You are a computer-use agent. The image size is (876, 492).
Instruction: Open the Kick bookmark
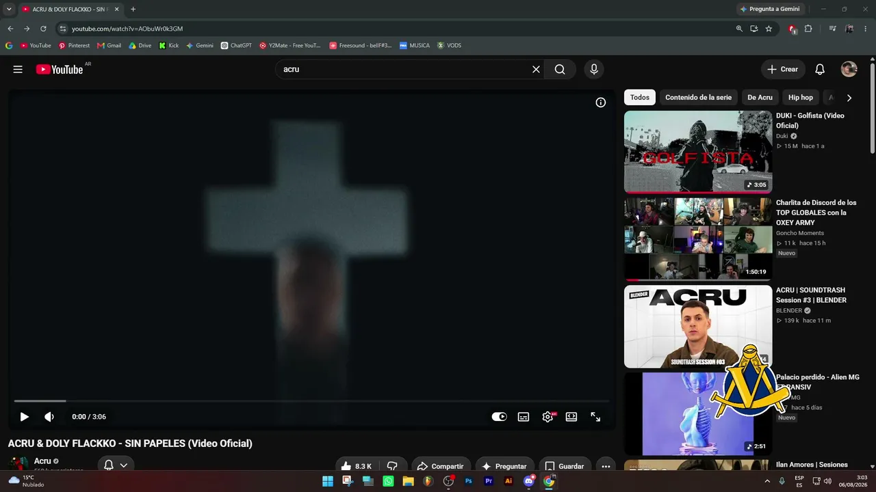click(169, 46)
